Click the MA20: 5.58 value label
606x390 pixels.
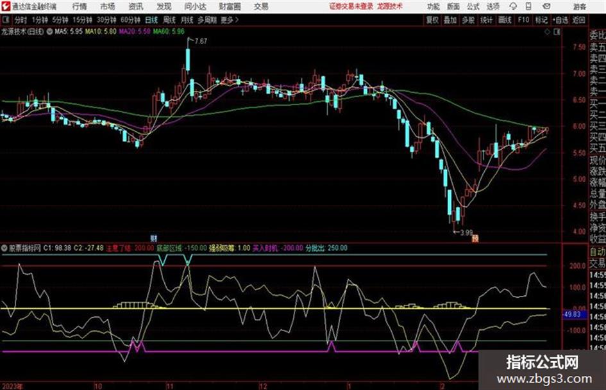pos(135,31)
